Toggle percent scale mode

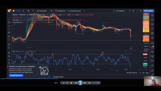click(140, 73)
